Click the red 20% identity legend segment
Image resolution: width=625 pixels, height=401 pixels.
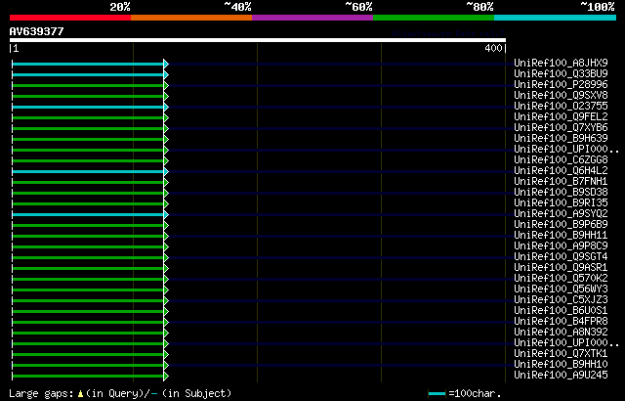coord(70,18)
